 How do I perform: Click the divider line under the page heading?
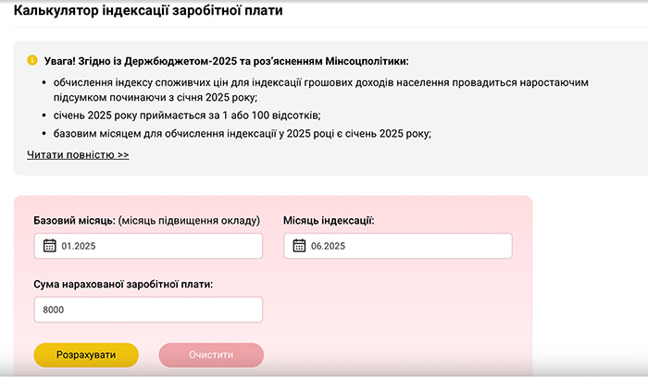[330, 27]
